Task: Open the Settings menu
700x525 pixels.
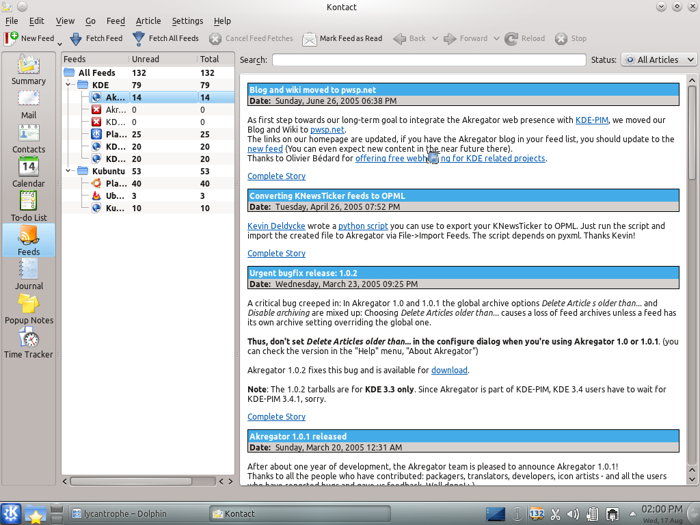Action: (187, 21)
